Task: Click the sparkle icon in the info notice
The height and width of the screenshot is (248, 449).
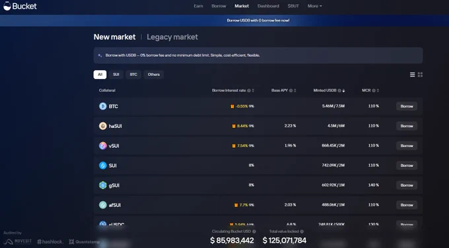Action: click(100, 55)
